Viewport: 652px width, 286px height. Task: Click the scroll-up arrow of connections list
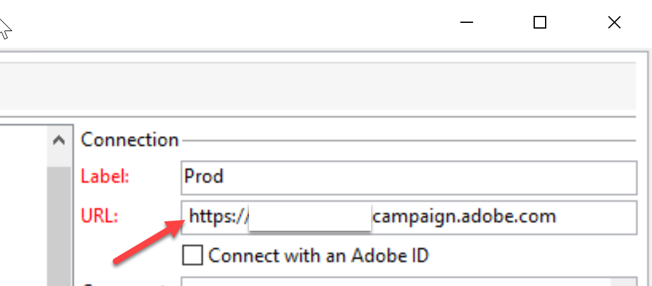click(59, 140)
